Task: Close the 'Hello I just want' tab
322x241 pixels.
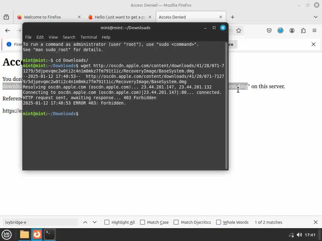Action: click(x=150, y=17)
